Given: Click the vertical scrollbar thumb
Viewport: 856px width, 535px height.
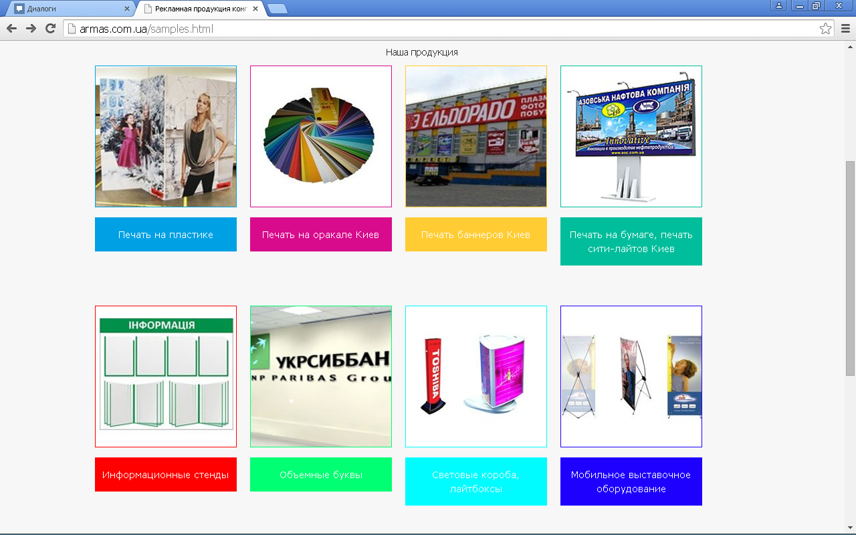Looking at the screenshot, I should click(x=851, y=267).
